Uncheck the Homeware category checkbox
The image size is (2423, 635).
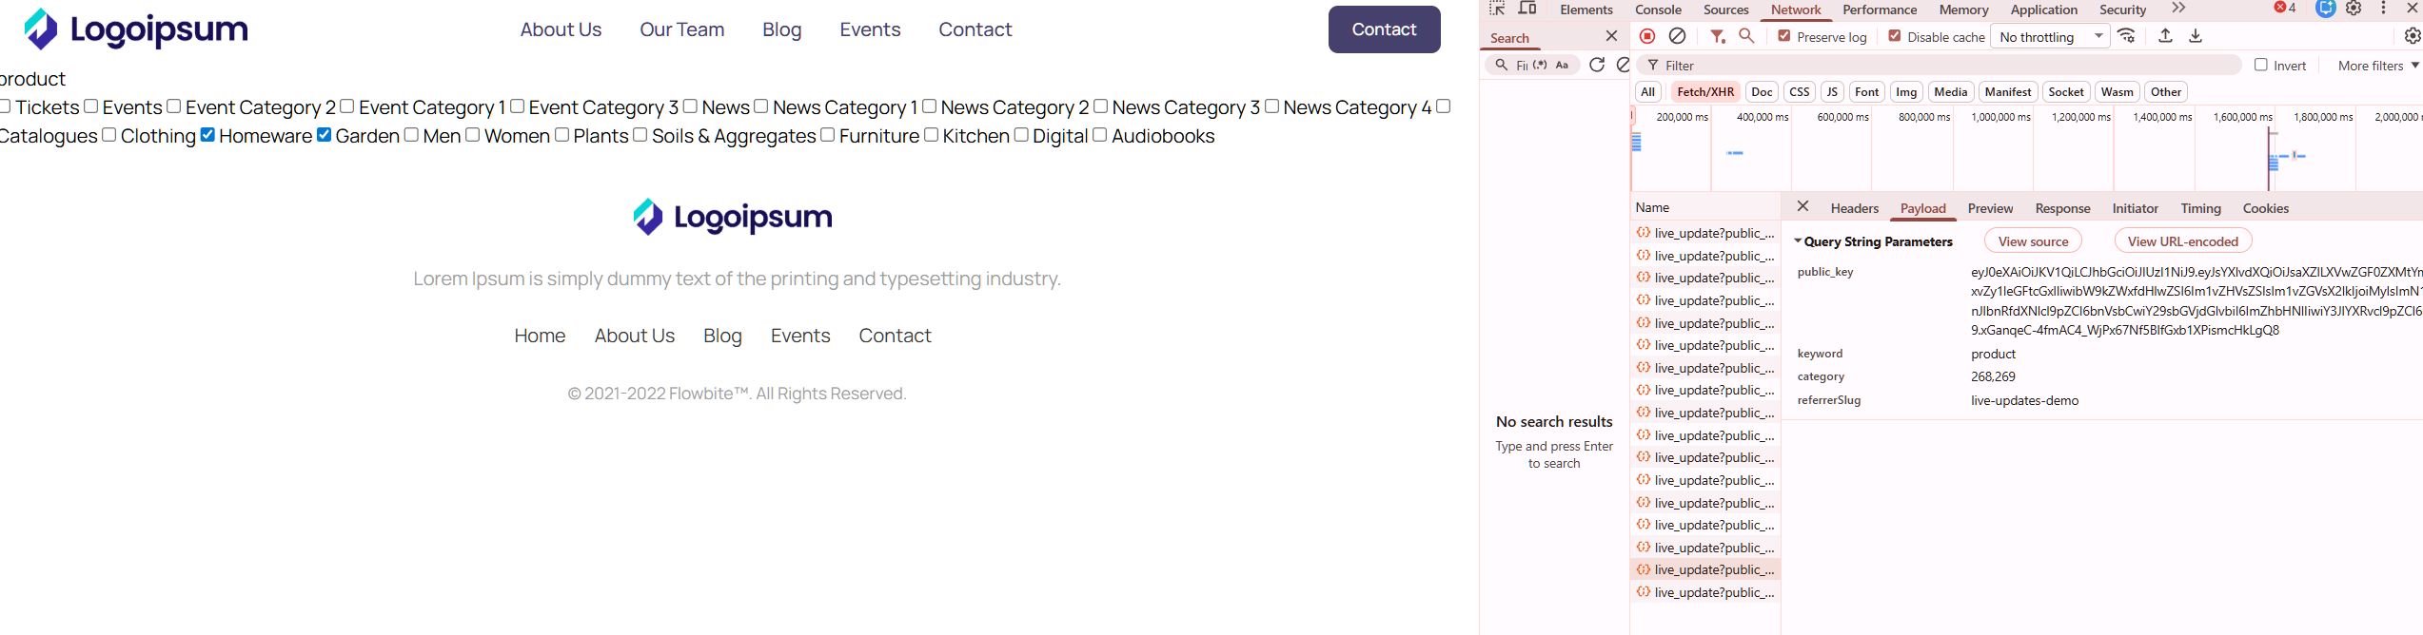[207, 135]
